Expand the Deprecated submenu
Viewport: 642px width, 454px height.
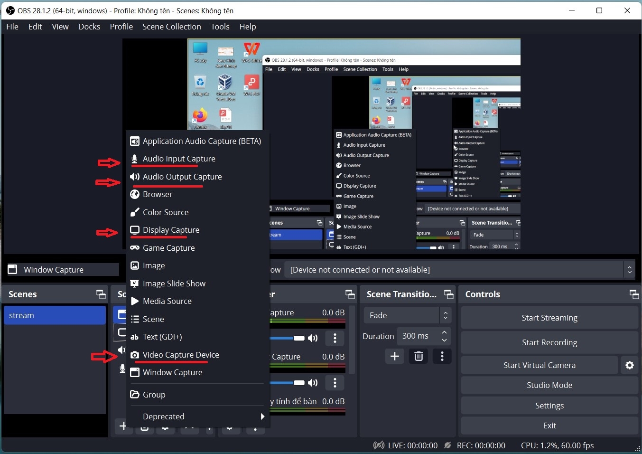tap(197, 416)
